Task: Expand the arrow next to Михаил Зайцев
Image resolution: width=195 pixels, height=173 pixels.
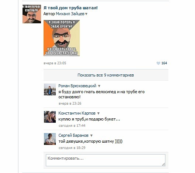Action: (x=86, y=14)
